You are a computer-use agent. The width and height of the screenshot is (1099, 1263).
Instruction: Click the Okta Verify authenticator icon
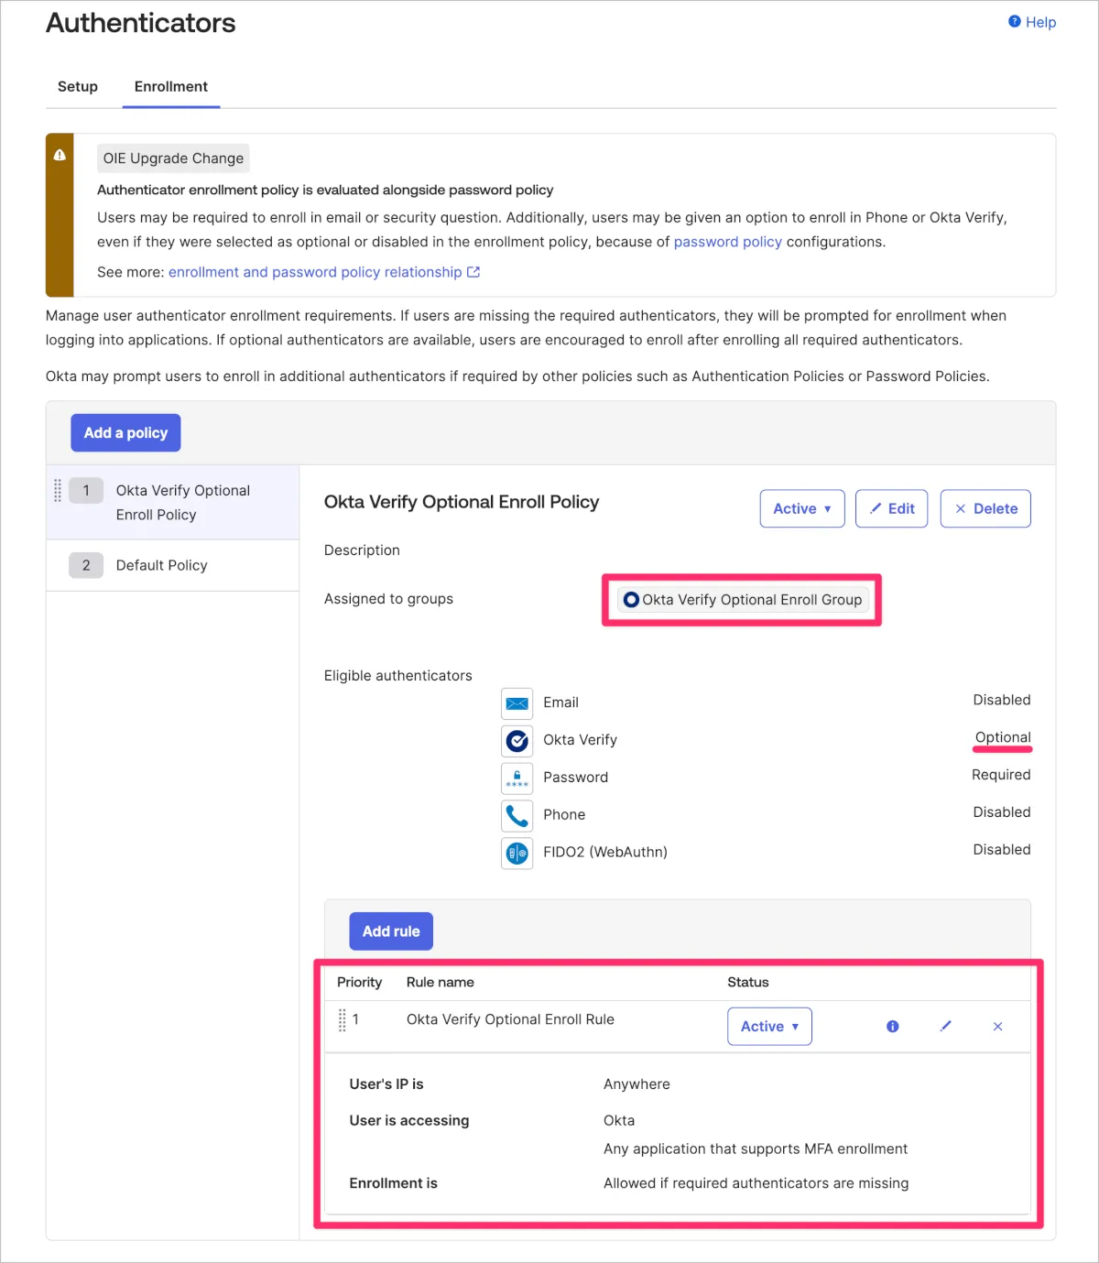pyautogui.click(x=517, y=740)
